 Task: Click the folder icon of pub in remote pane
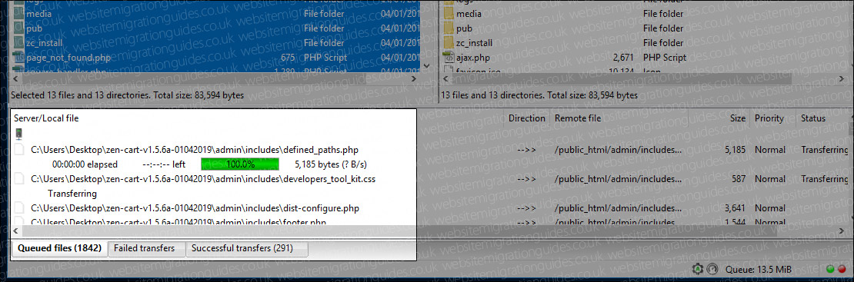click(x=449, y=28)
